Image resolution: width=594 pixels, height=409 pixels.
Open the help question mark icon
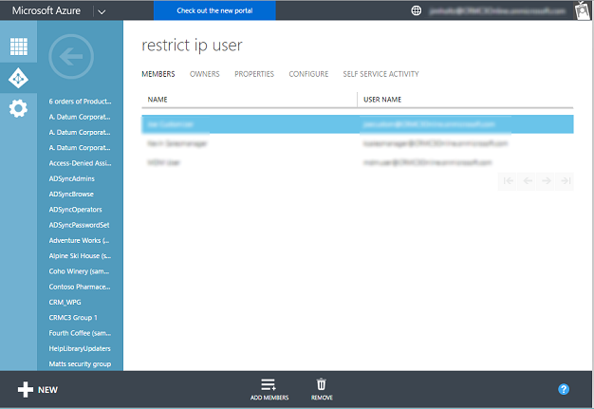coord(564,389)
